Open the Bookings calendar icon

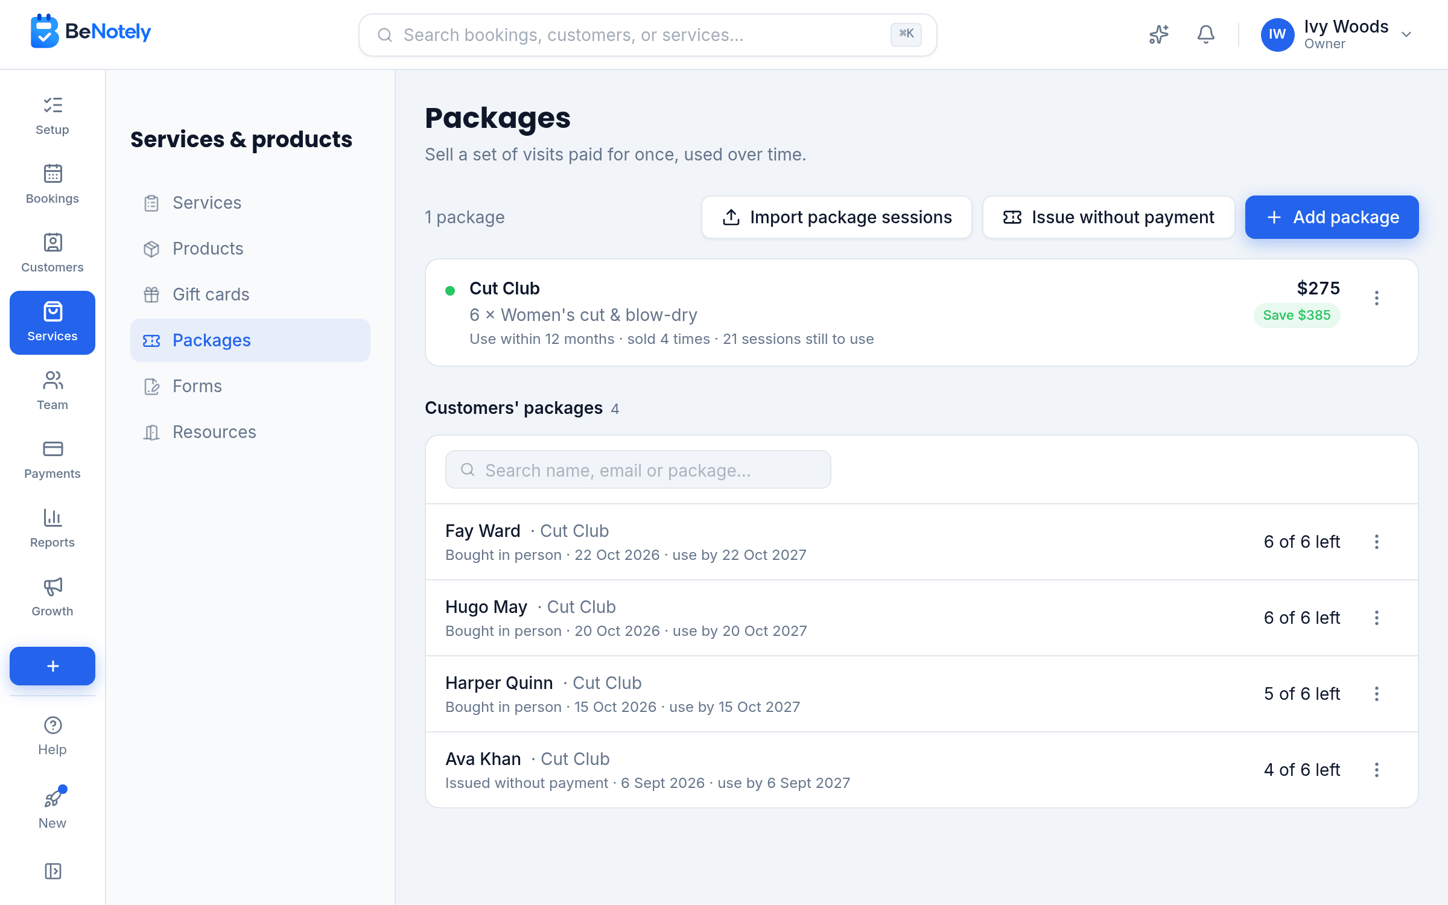point(52,185)
